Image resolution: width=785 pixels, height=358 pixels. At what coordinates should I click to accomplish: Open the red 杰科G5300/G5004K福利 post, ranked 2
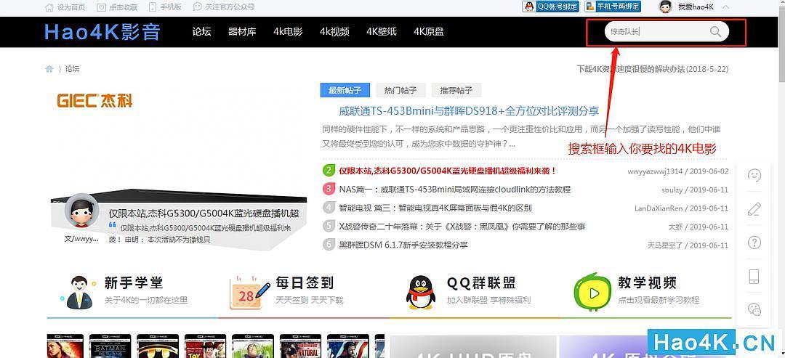coord(448,171)
